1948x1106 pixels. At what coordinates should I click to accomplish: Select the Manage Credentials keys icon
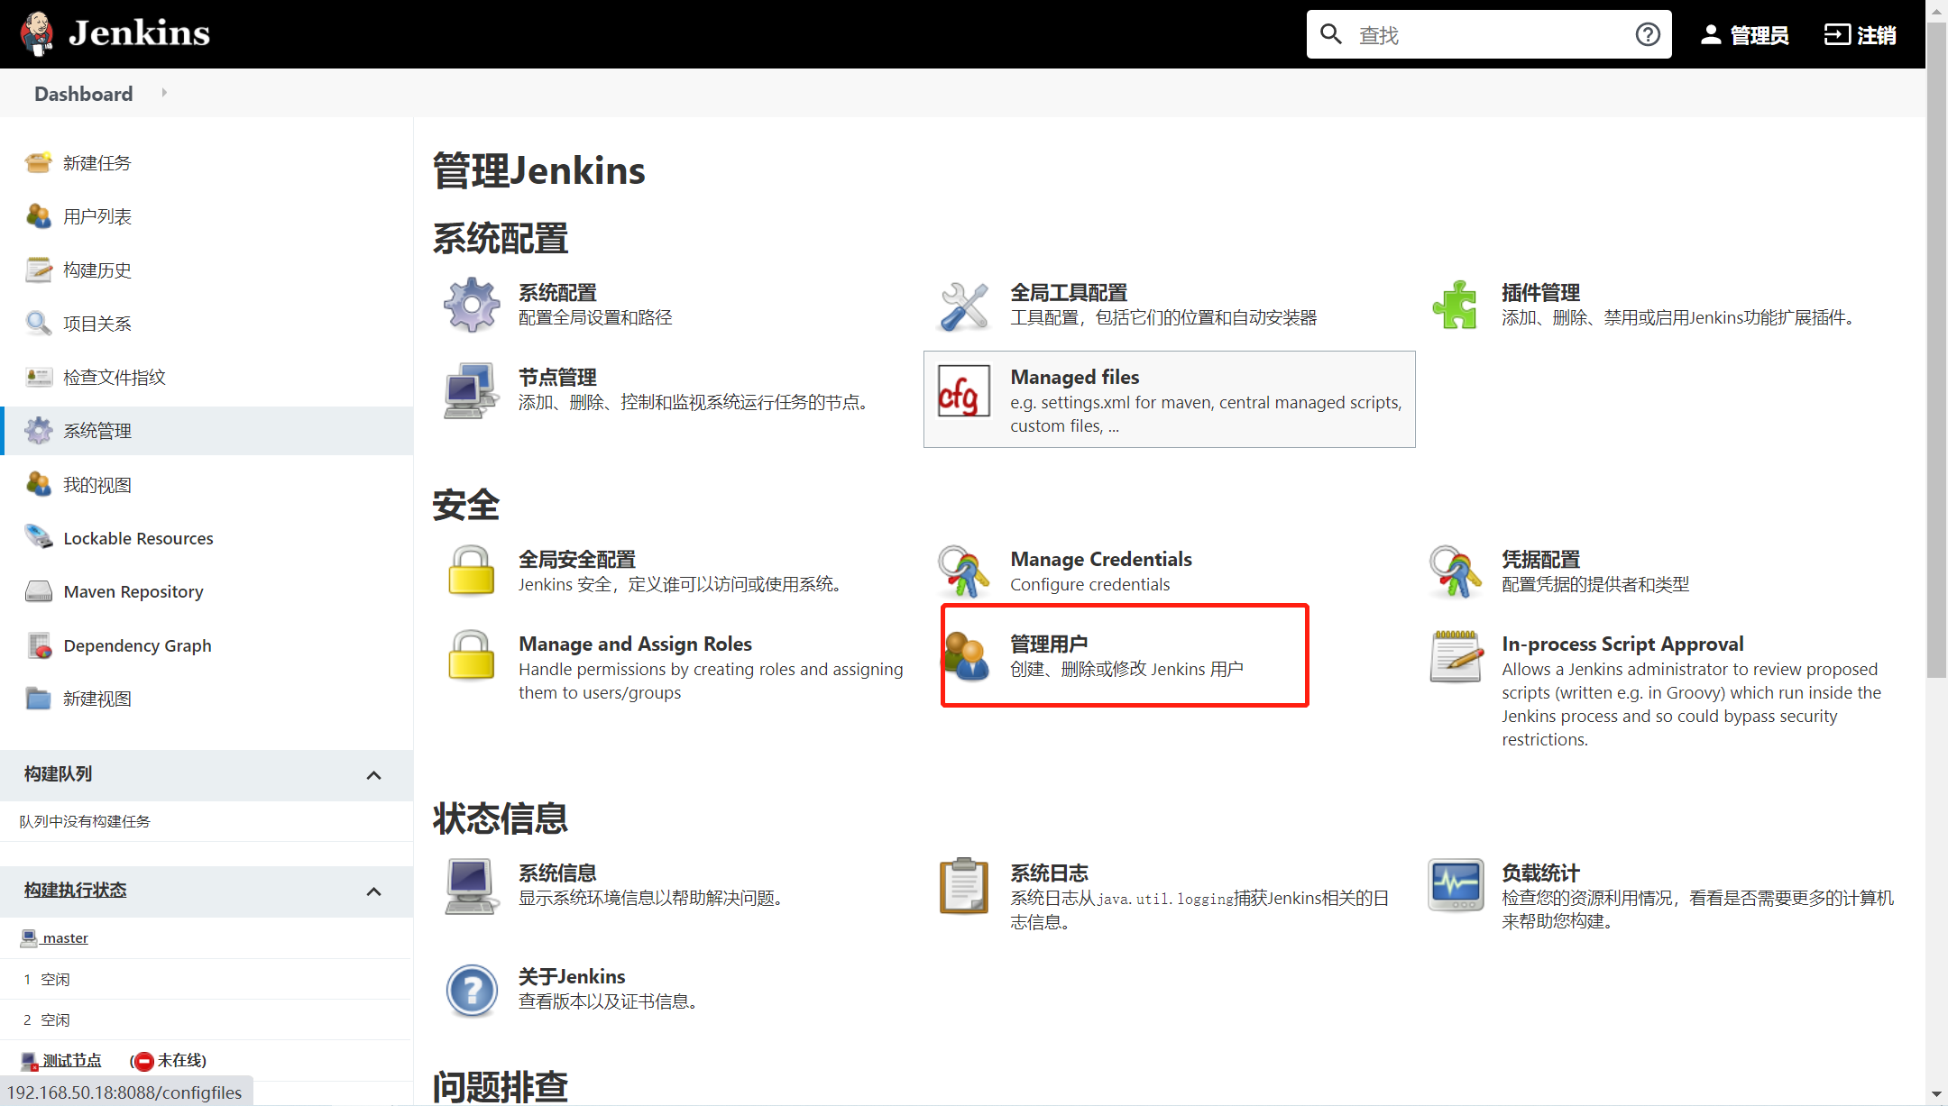point(963,571)
